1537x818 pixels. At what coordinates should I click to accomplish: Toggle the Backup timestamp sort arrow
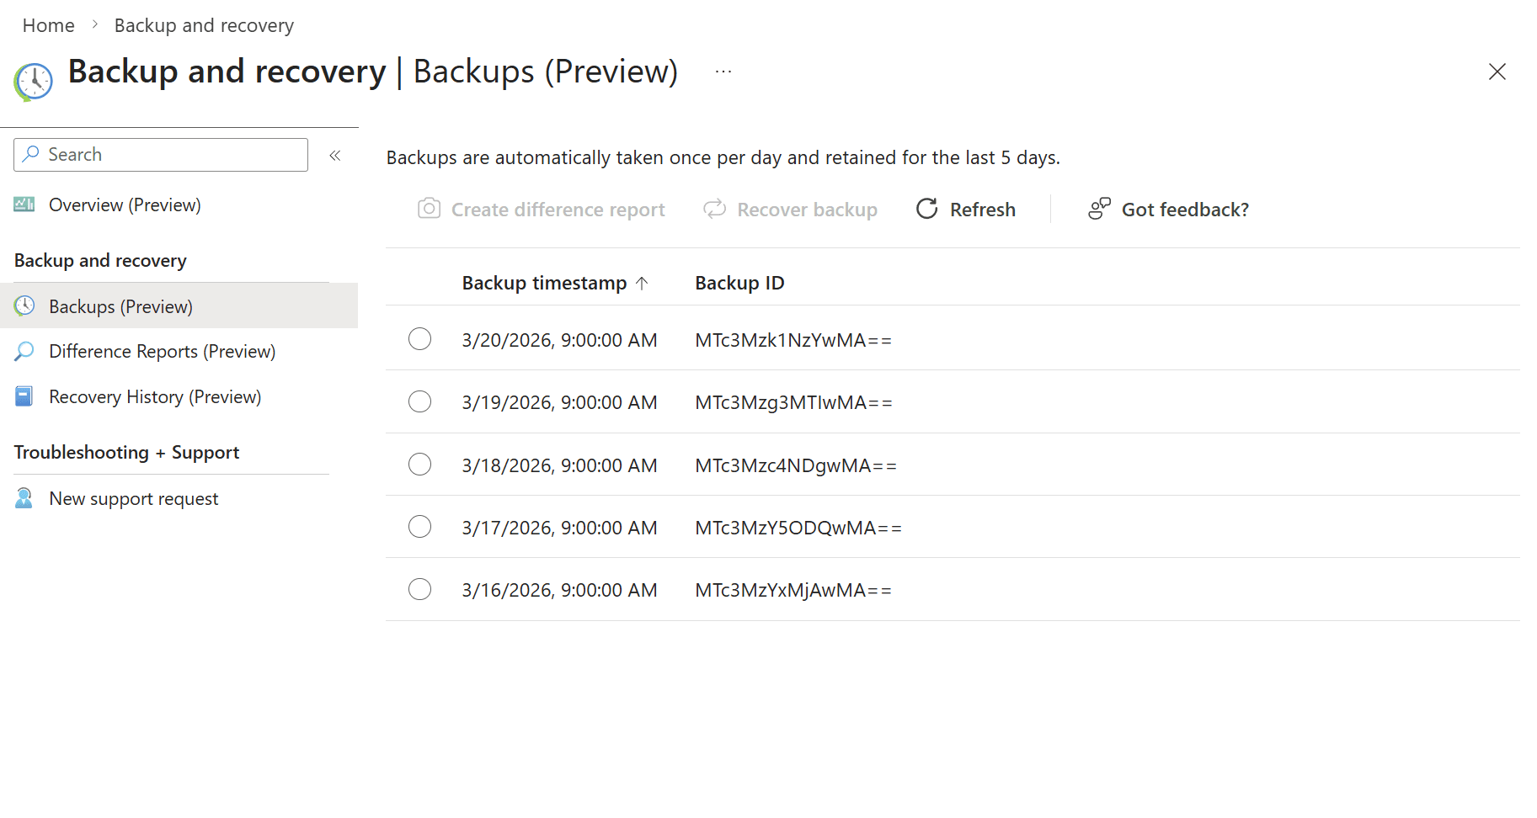click(643, 283)
